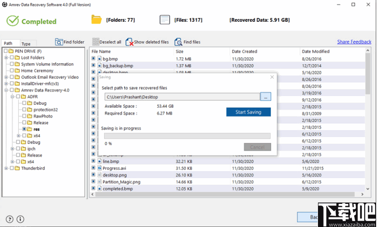Click the completed.bmp file icon
This screenshot has width=377, height=227.
pyautogui.click(x=100, y=189)
